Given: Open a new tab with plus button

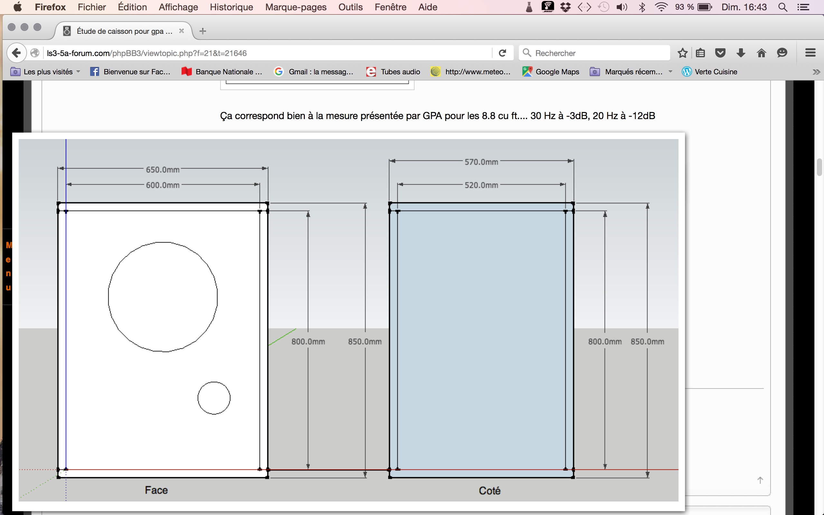Looking at the screenshot, I should click(x=202, y=31).
